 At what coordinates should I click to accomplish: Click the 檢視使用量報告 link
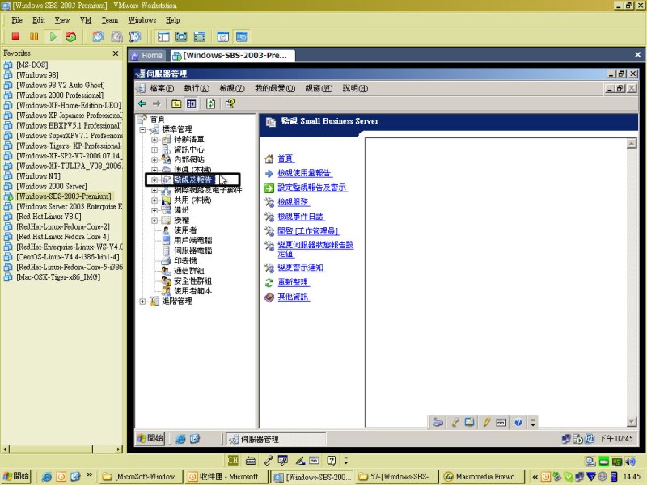click(x=305, y=173)
